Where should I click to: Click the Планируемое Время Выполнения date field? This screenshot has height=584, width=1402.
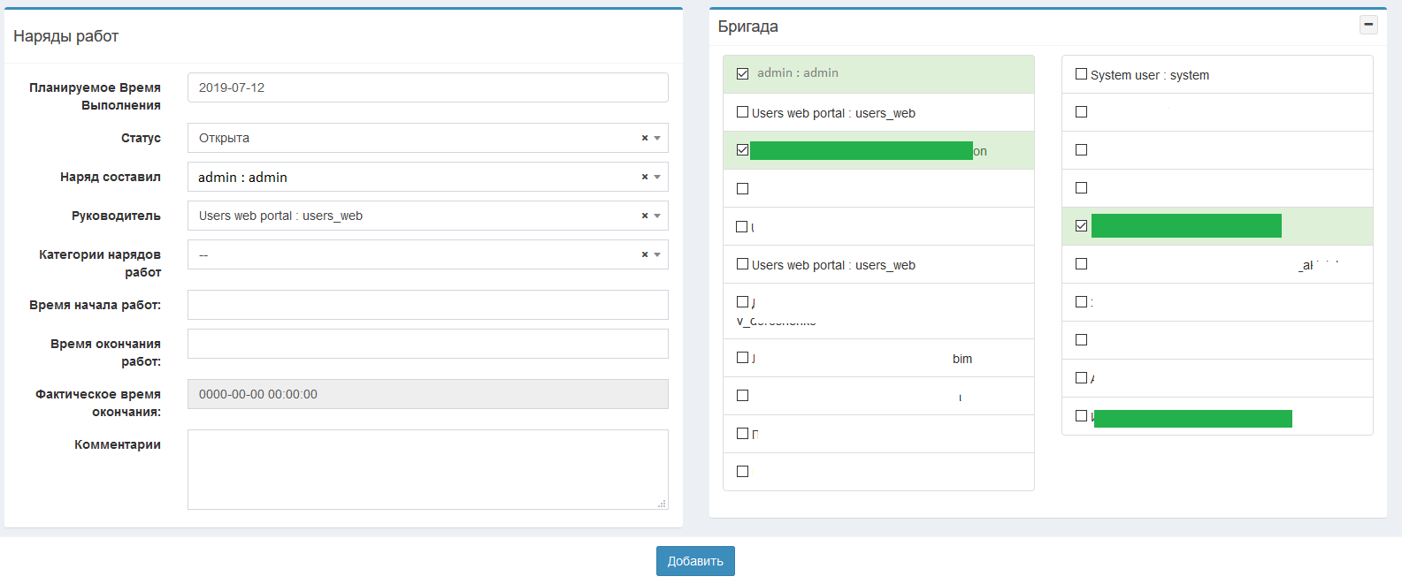coord(427,87)
